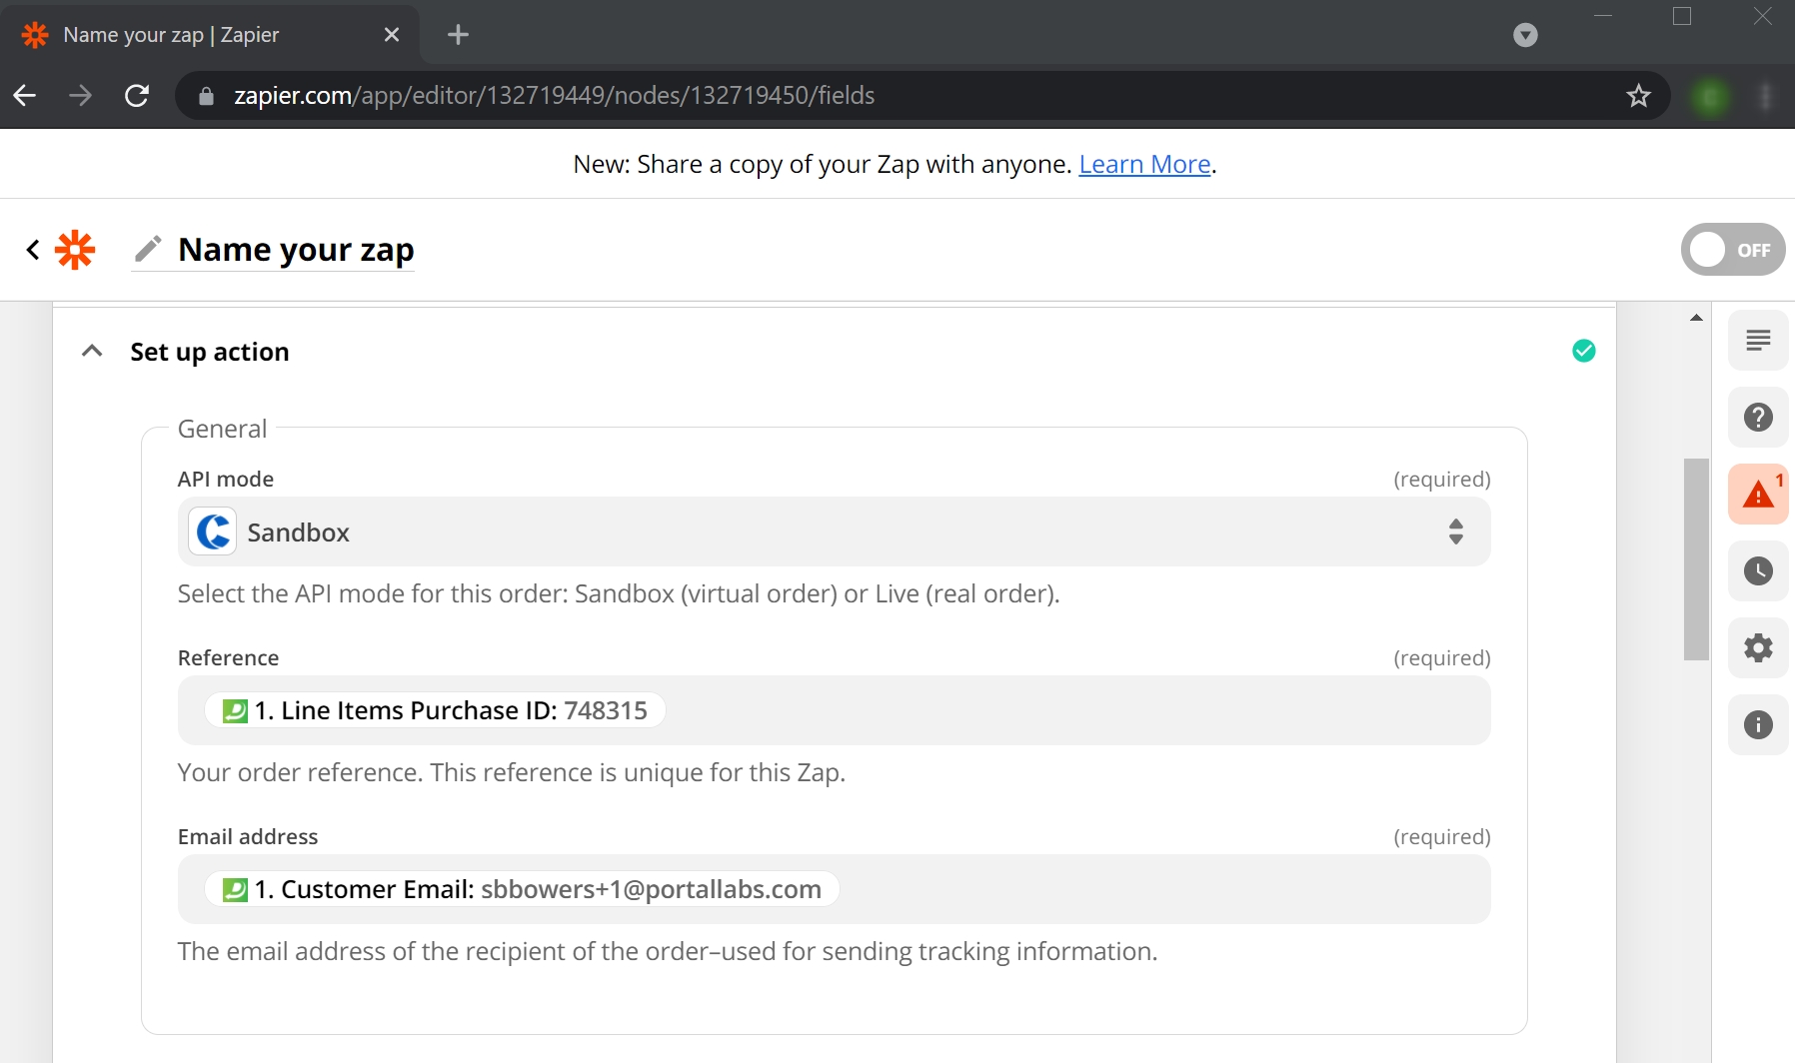Open the browser tab search dropdown
Image resolution: width=1795 pixels, height=1063 pixels.
(1525, 35)
